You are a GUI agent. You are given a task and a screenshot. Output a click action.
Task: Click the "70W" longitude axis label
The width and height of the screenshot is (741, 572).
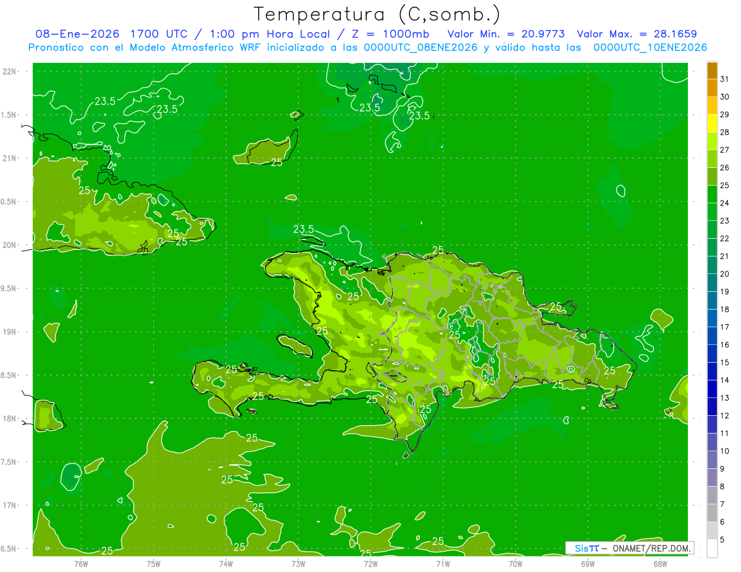[515, 563]
